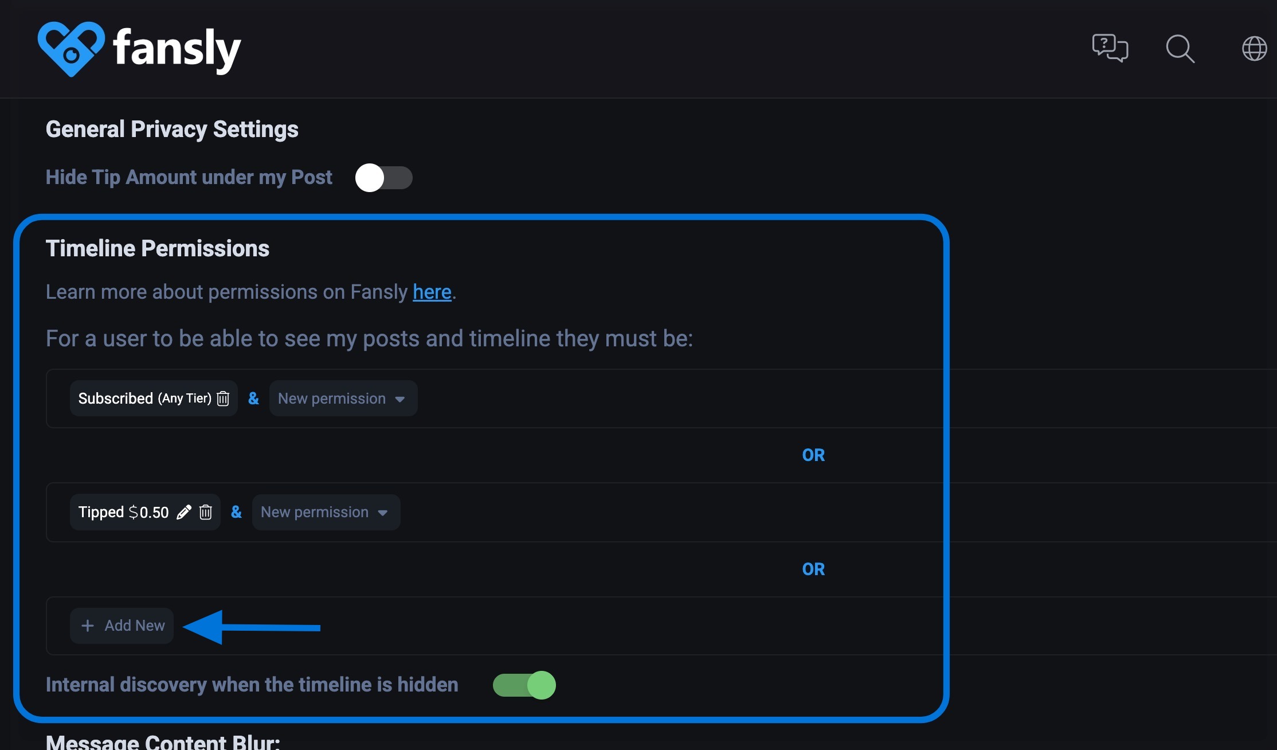Follow the "here" permissions link
Viewport: 1277px width, 750px height.
432,292
